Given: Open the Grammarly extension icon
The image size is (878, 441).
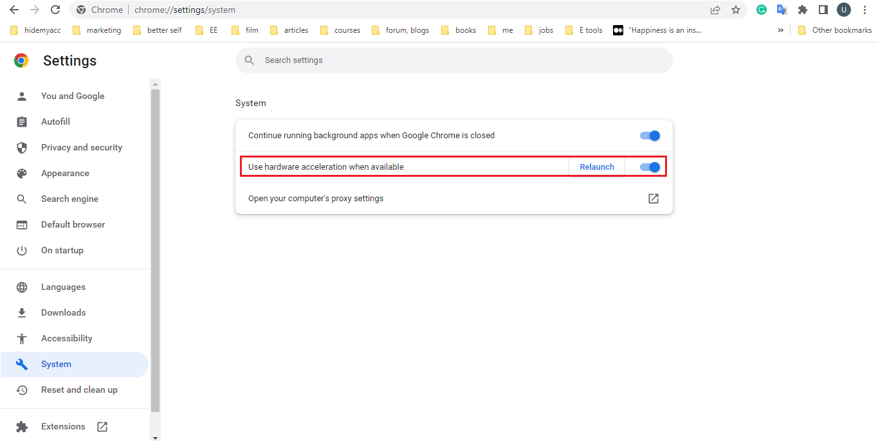Looking at the screenshot, I should 762,10.
